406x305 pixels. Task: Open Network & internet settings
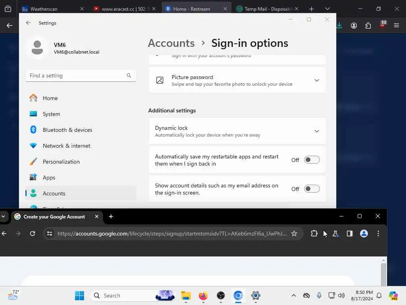[81, 146]
